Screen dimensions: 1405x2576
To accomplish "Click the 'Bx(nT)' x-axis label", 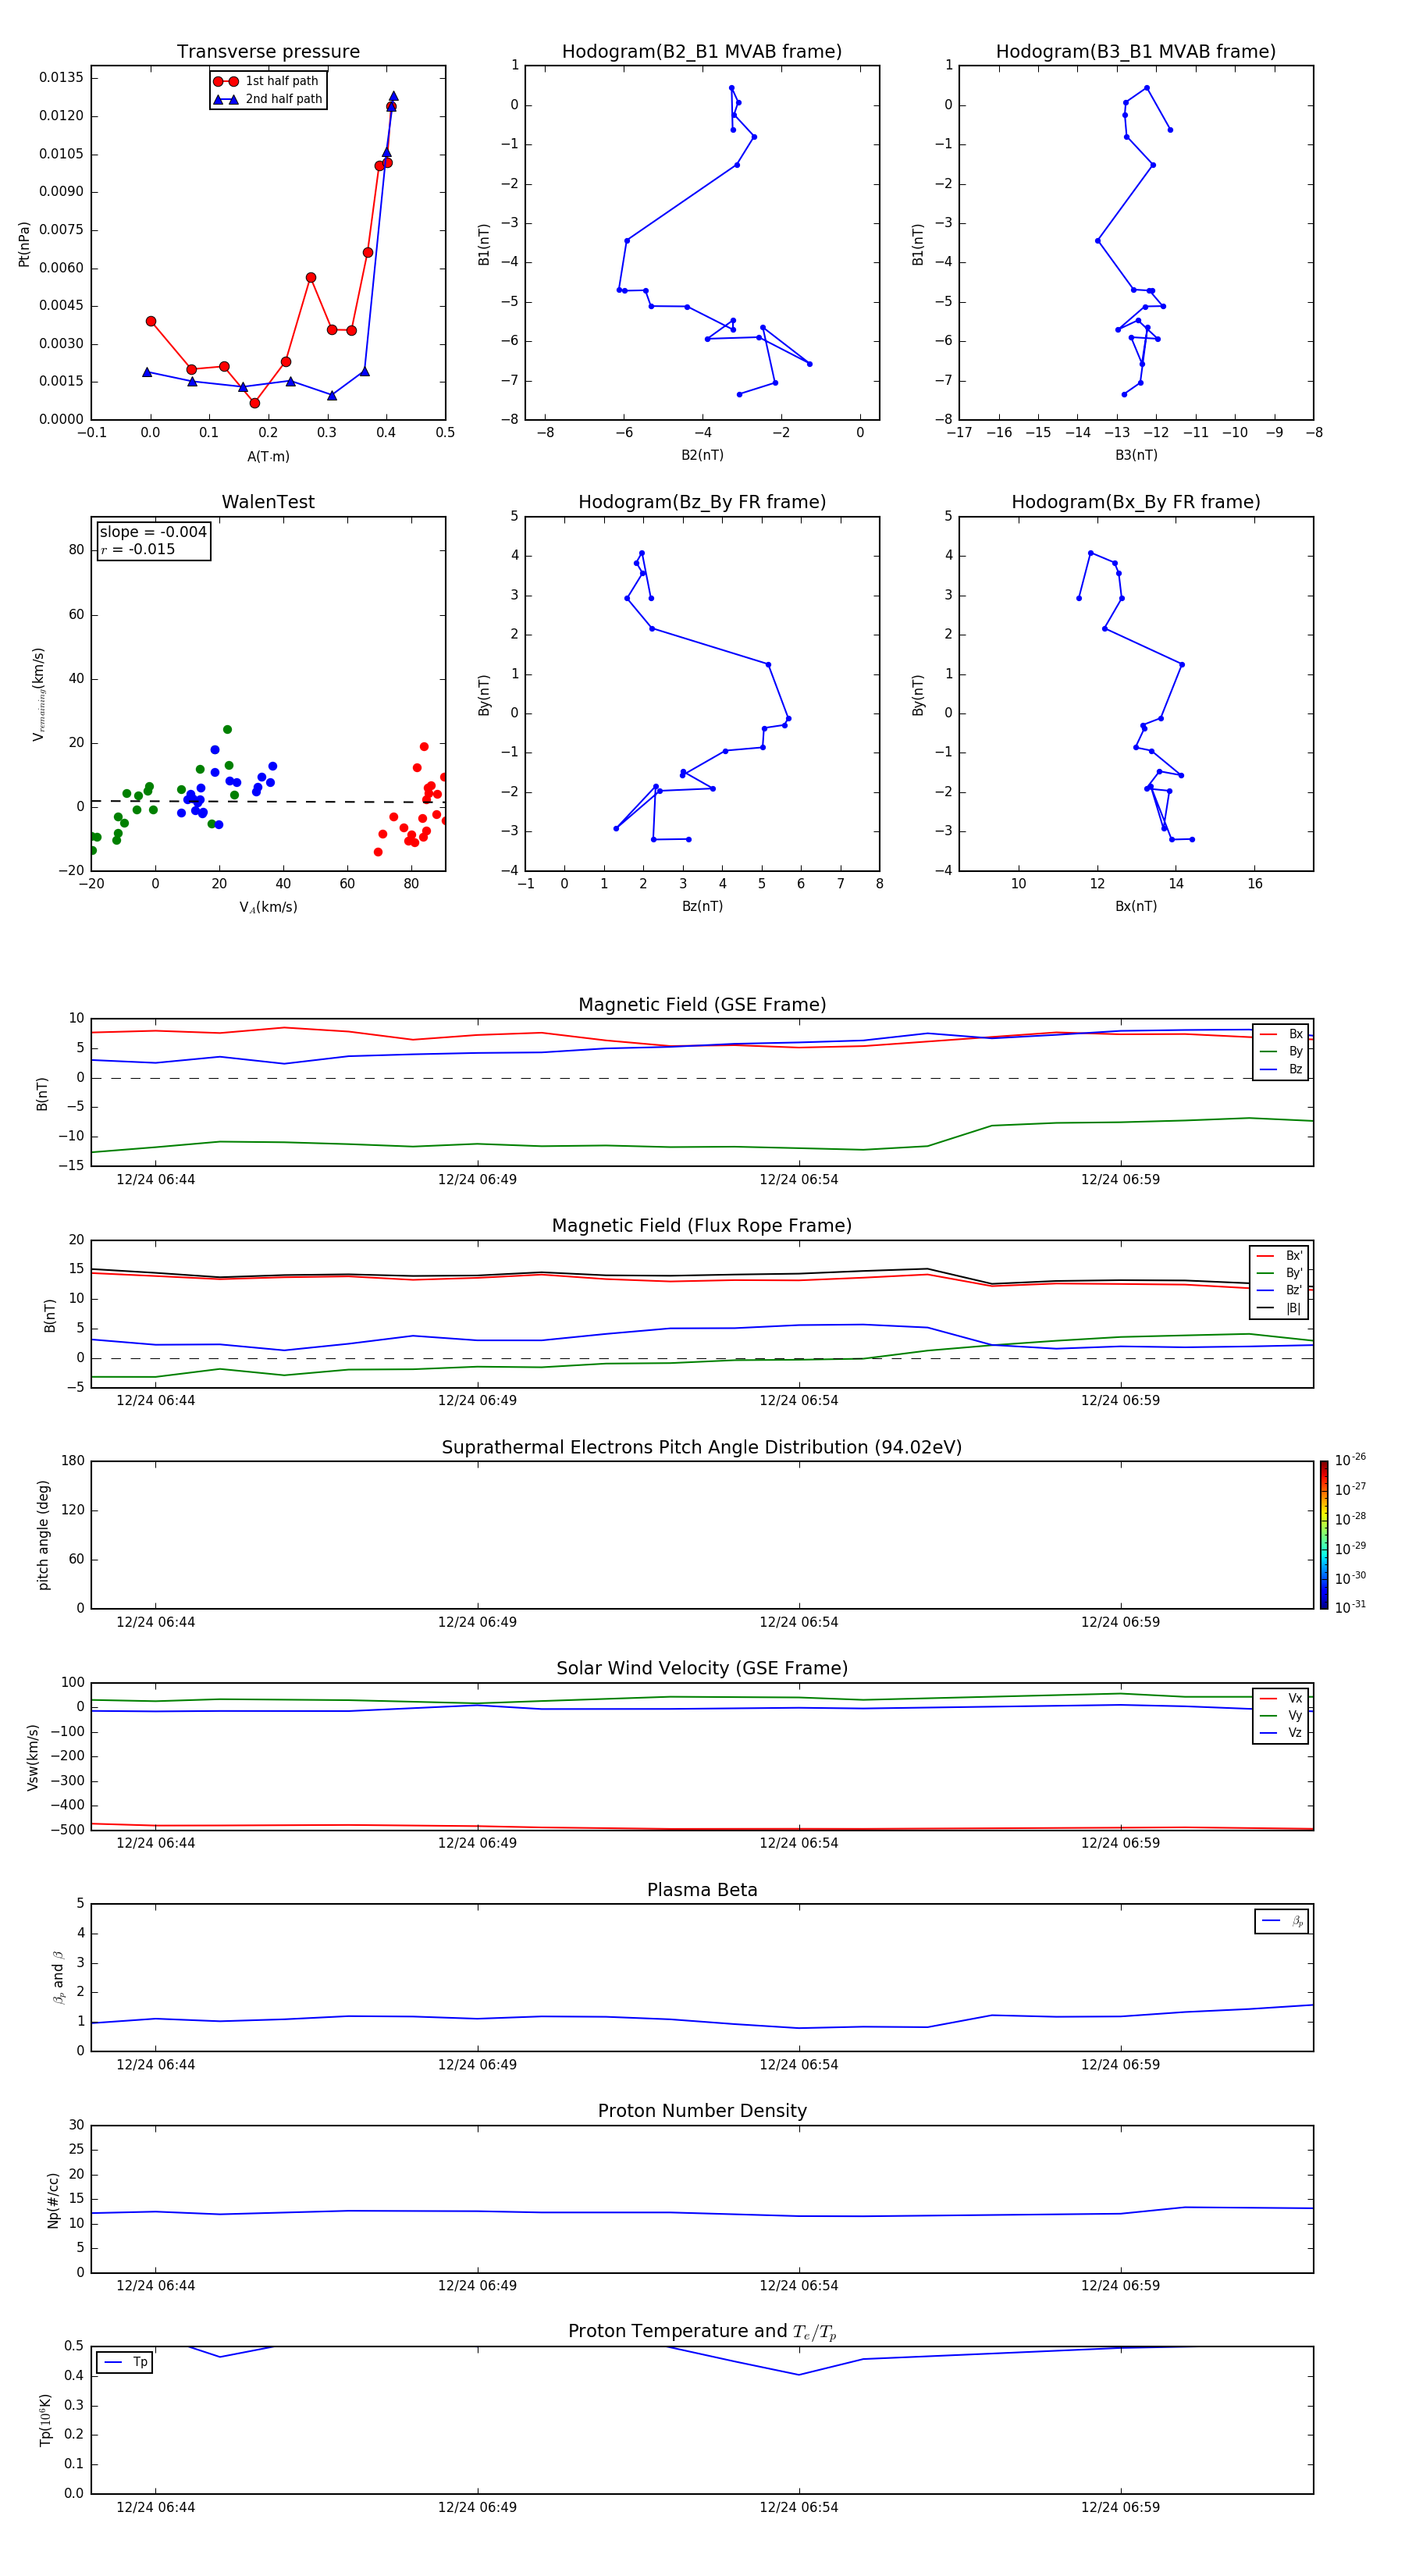I will click(1136, 906).
